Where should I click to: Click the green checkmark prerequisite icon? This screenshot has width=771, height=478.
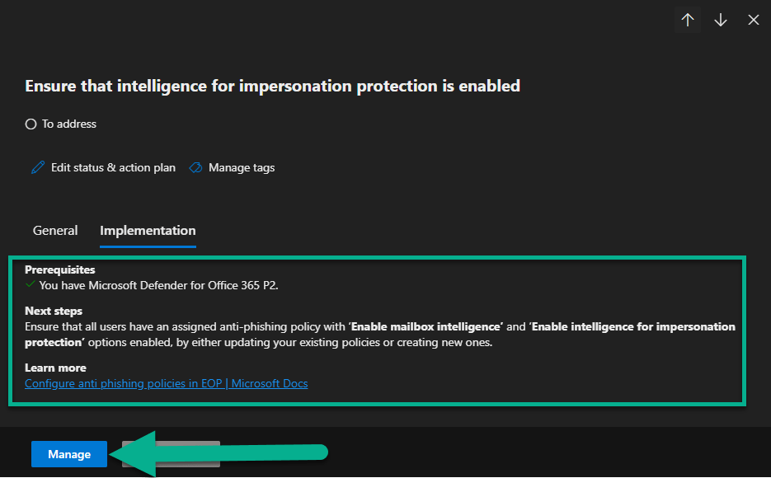coord(31,284)
